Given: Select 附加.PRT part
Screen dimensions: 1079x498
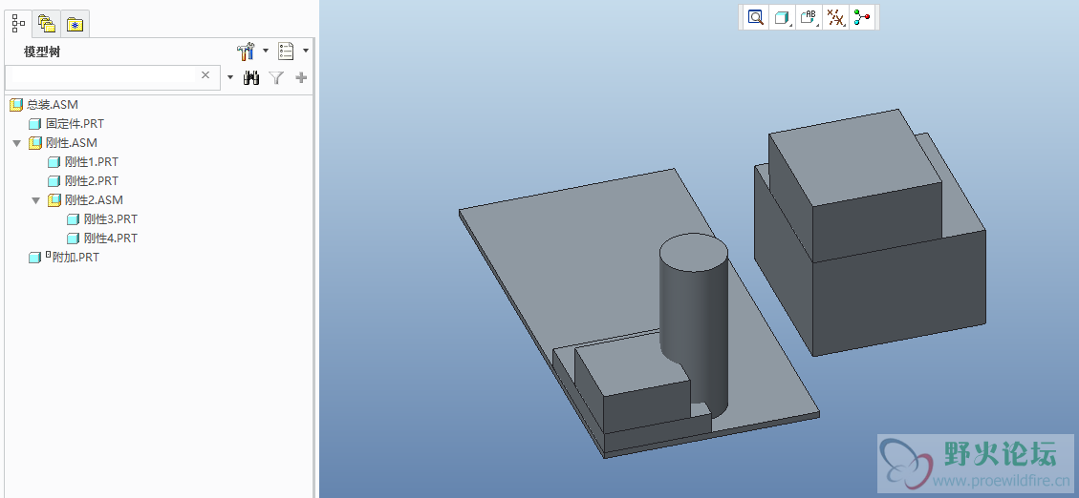Looking at the screenshot, I should [76, 258].
